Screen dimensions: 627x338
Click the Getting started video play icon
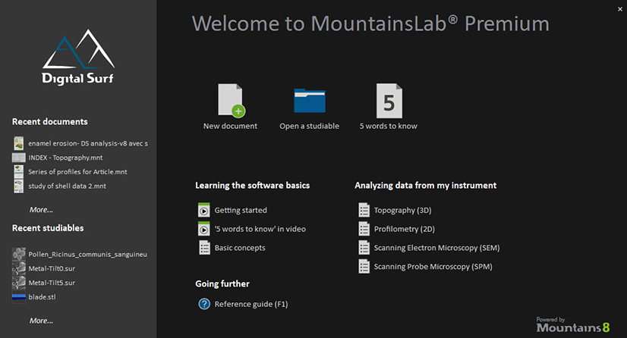204,210
